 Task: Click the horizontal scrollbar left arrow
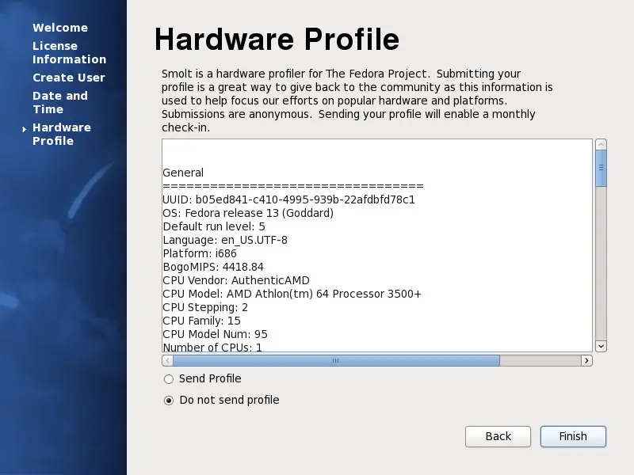point(168,360)
